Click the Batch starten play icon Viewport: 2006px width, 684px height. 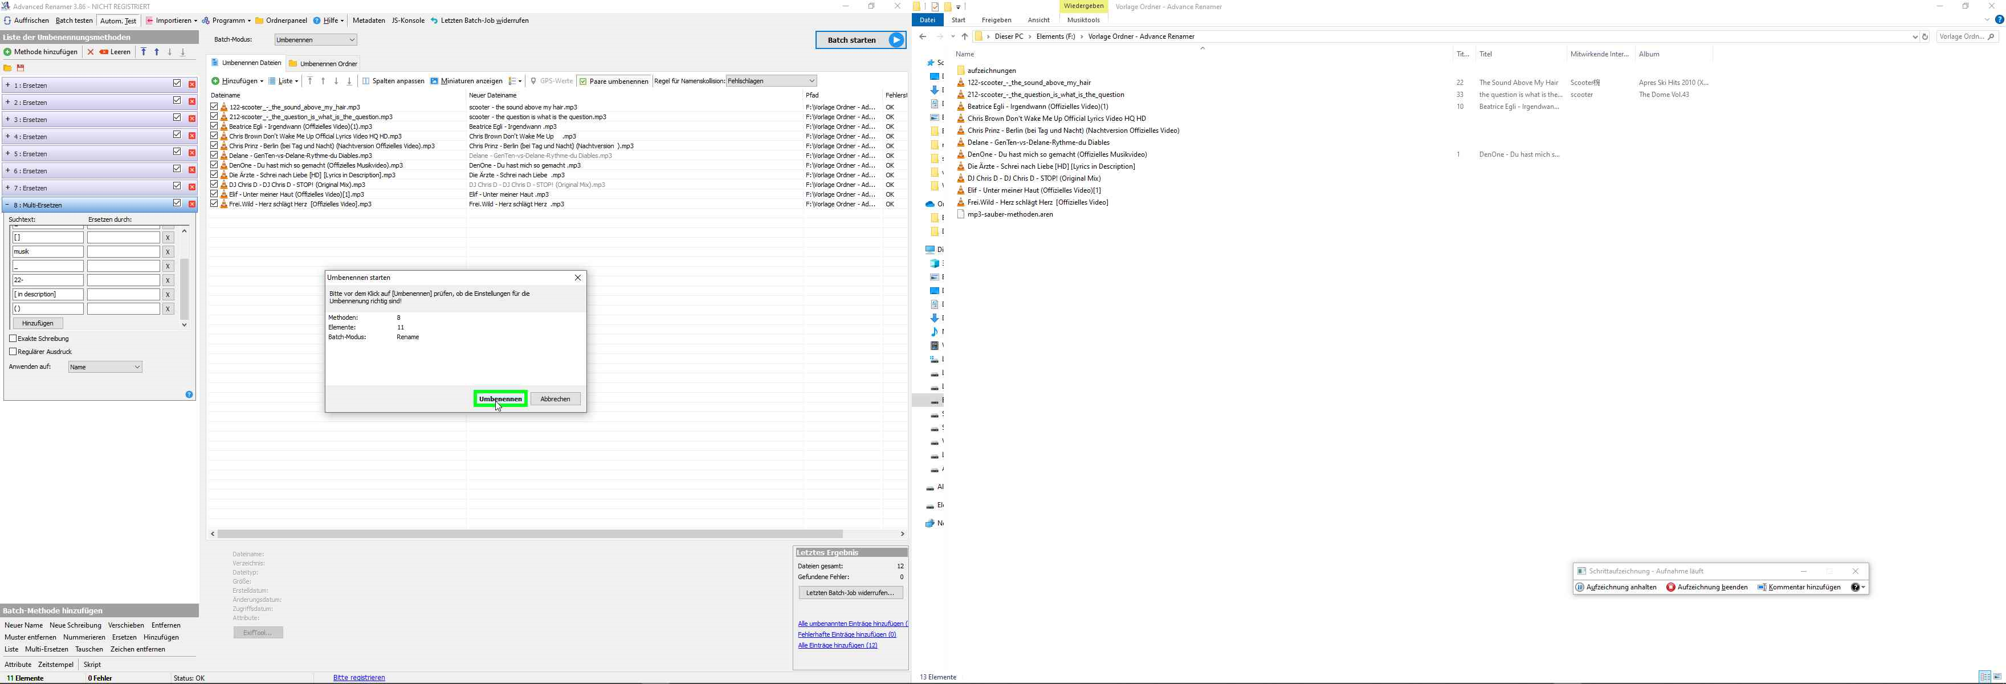896,40
